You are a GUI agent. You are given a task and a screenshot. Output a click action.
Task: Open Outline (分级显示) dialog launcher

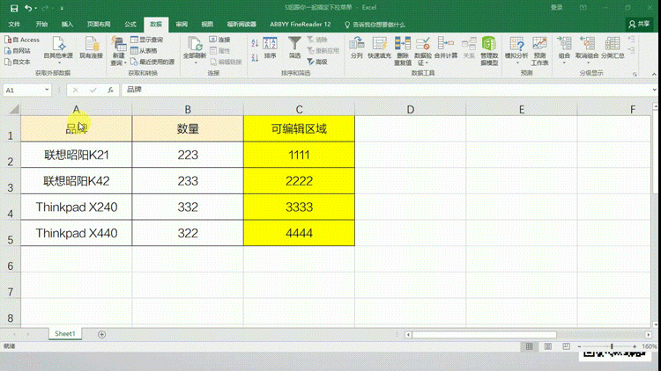point(635,74)
